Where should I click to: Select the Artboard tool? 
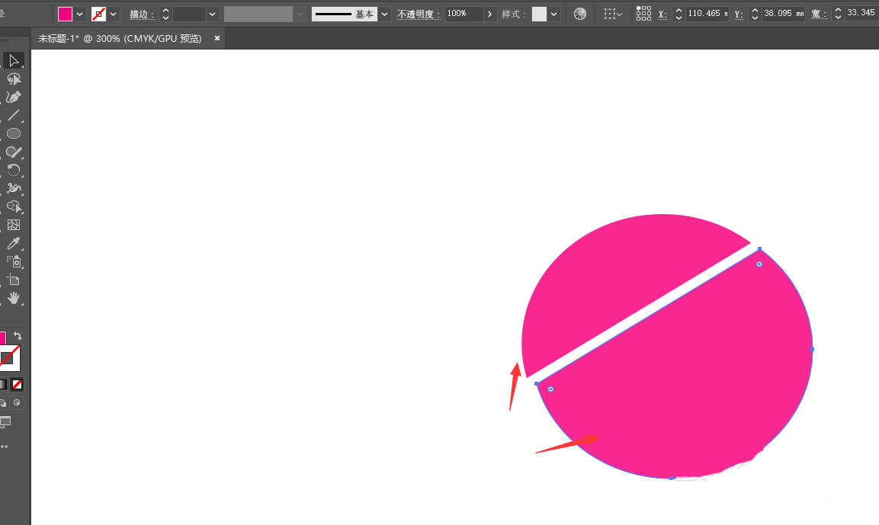pos(14,280)
